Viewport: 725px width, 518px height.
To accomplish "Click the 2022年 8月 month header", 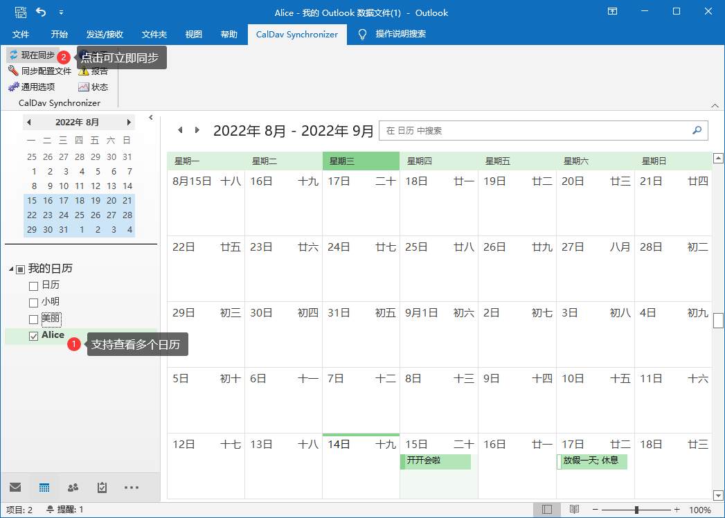I will tap(78, 123).
